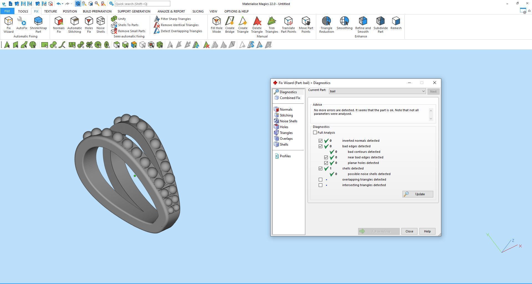This screenshot has width=532, height=284.
Task: Toggle near bad edges checkbox
Action: tap(326, 157)
